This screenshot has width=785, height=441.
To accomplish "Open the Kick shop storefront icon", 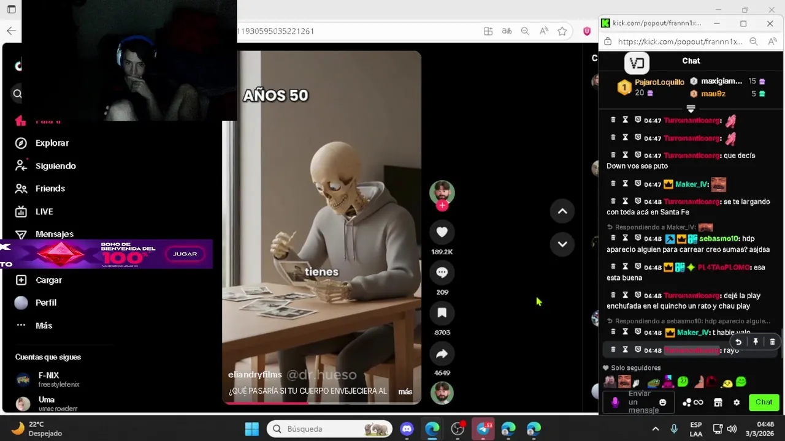I will pos(718,402).
